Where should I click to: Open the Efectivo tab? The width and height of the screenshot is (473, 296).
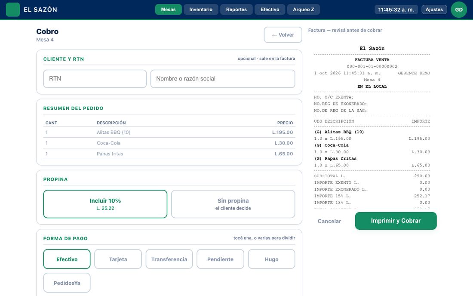[x=270, y=9]
